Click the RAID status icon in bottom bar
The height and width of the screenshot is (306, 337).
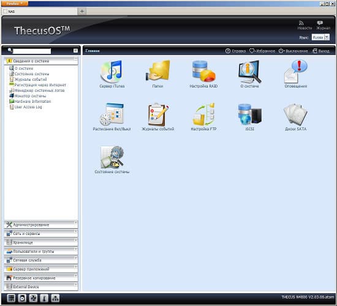(x=11, y=298)
